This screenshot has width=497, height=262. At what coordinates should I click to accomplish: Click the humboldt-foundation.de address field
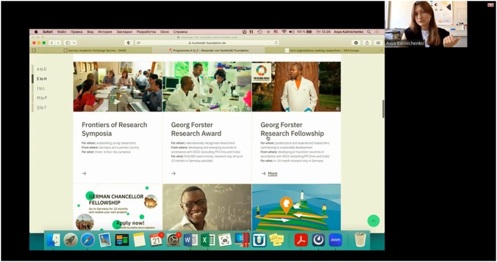pos(207,43)
